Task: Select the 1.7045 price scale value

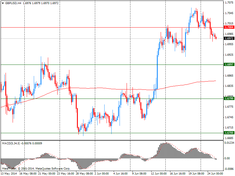Action: pyautogui.click(x=229, y=13)
